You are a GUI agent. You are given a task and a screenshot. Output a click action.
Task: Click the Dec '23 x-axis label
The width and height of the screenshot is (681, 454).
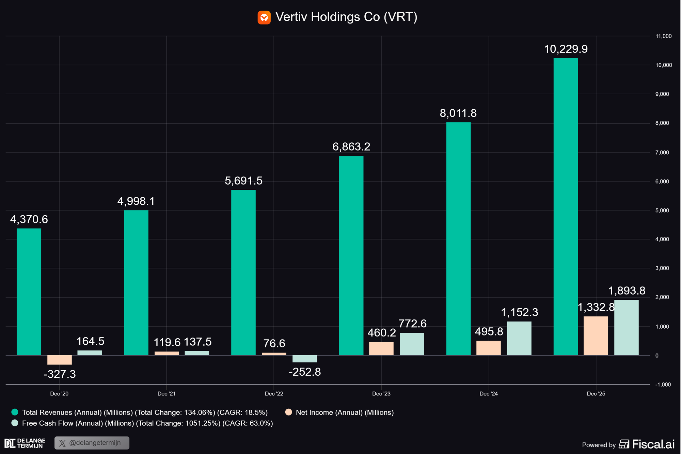point(381,394)
